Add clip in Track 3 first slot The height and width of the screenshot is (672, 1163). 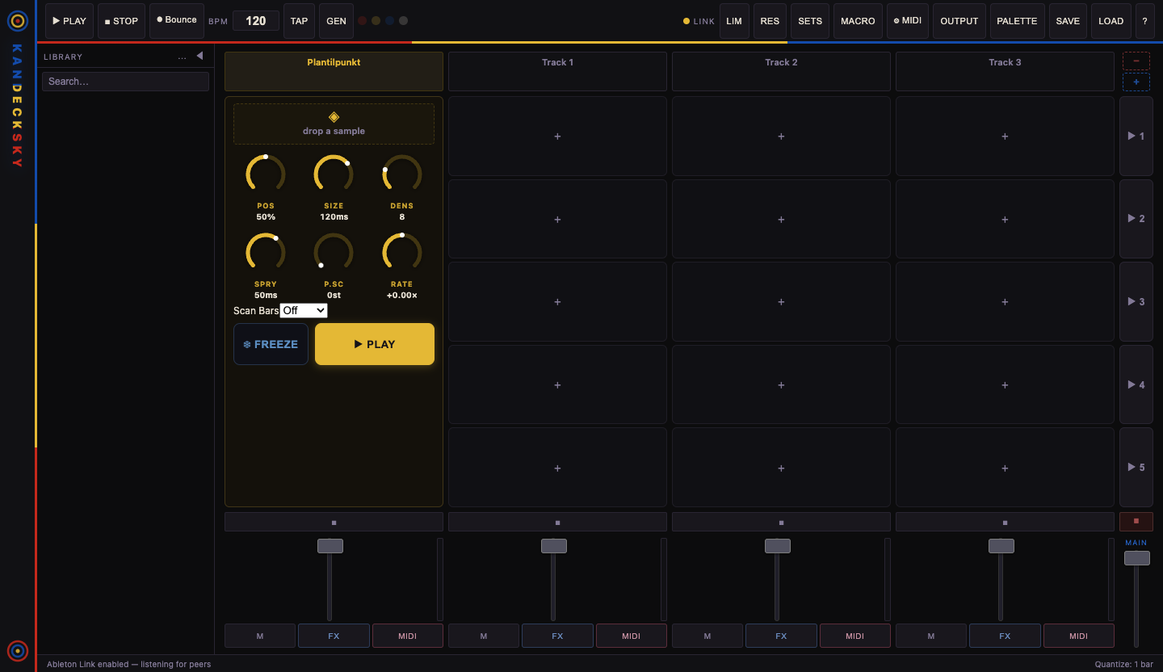coord(1005,136)
